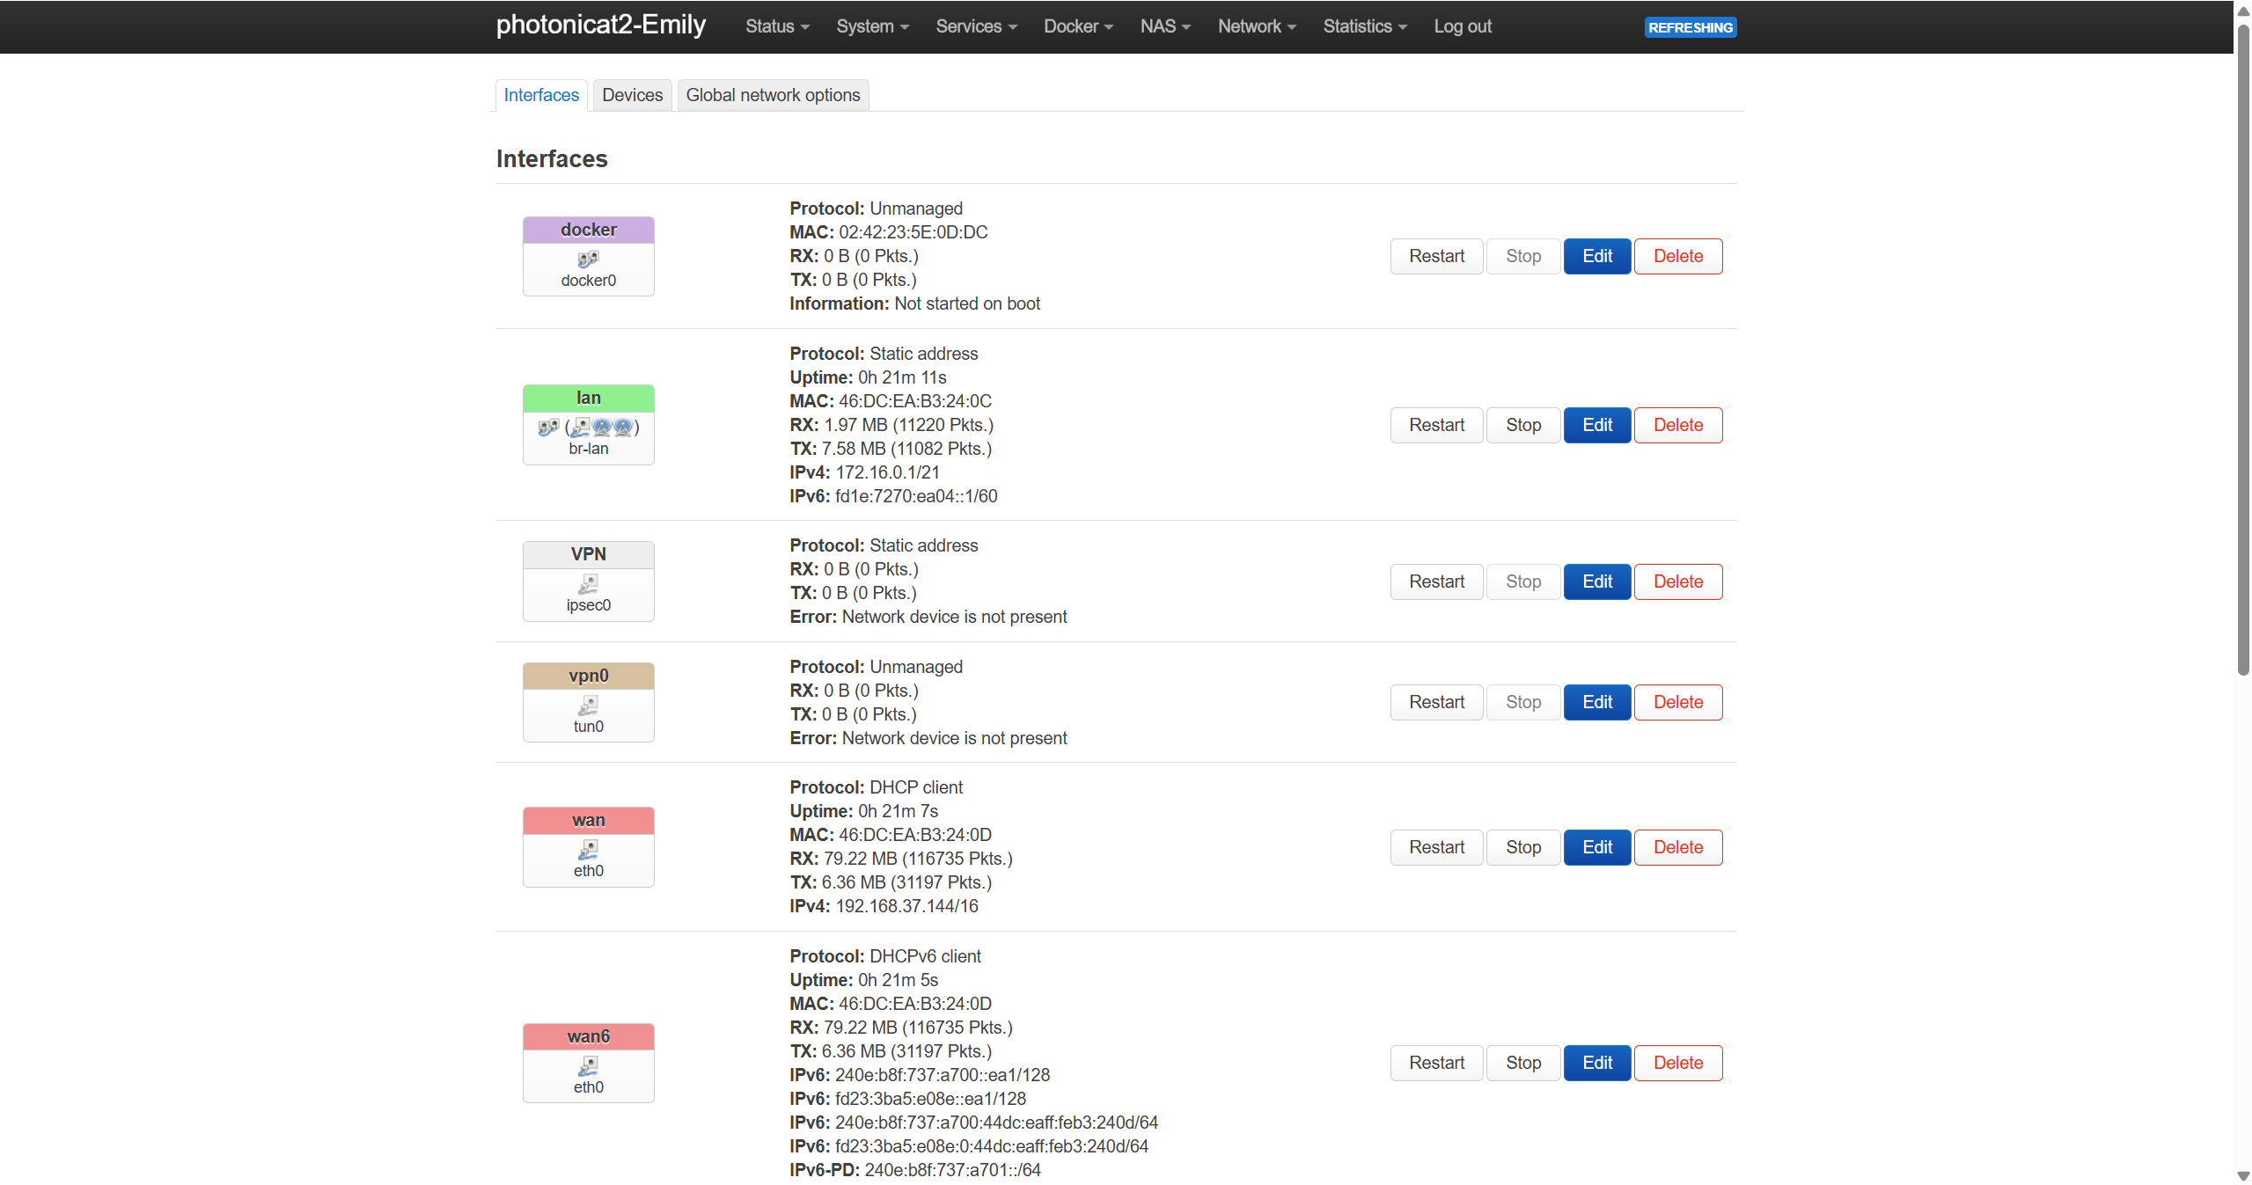Expand the Statistics menu
This screenshot has width=2252, height=1185.
(1364, 26)
